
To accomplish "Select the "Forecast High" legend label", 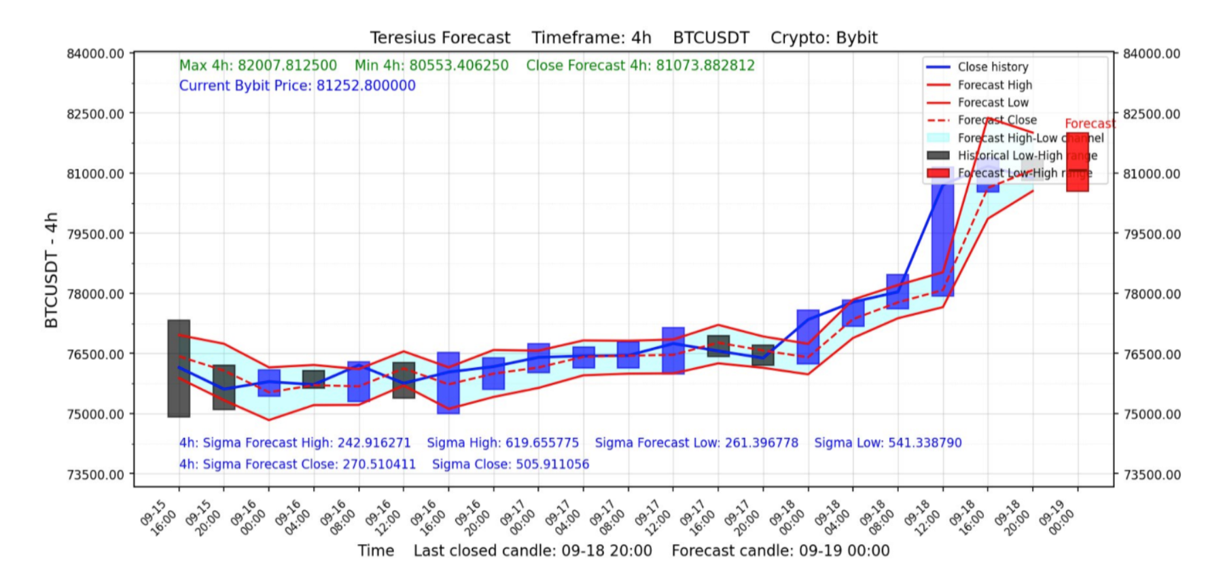I will click(995, 85).
